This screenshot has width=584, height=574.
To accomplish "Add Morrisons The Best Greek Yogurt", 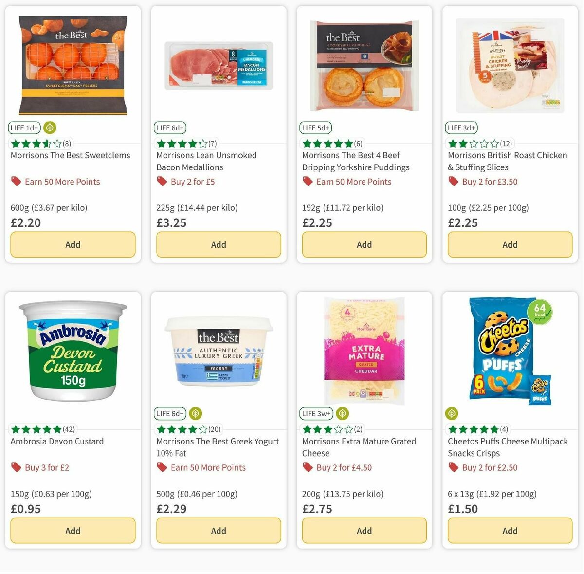I will (218, 530).
